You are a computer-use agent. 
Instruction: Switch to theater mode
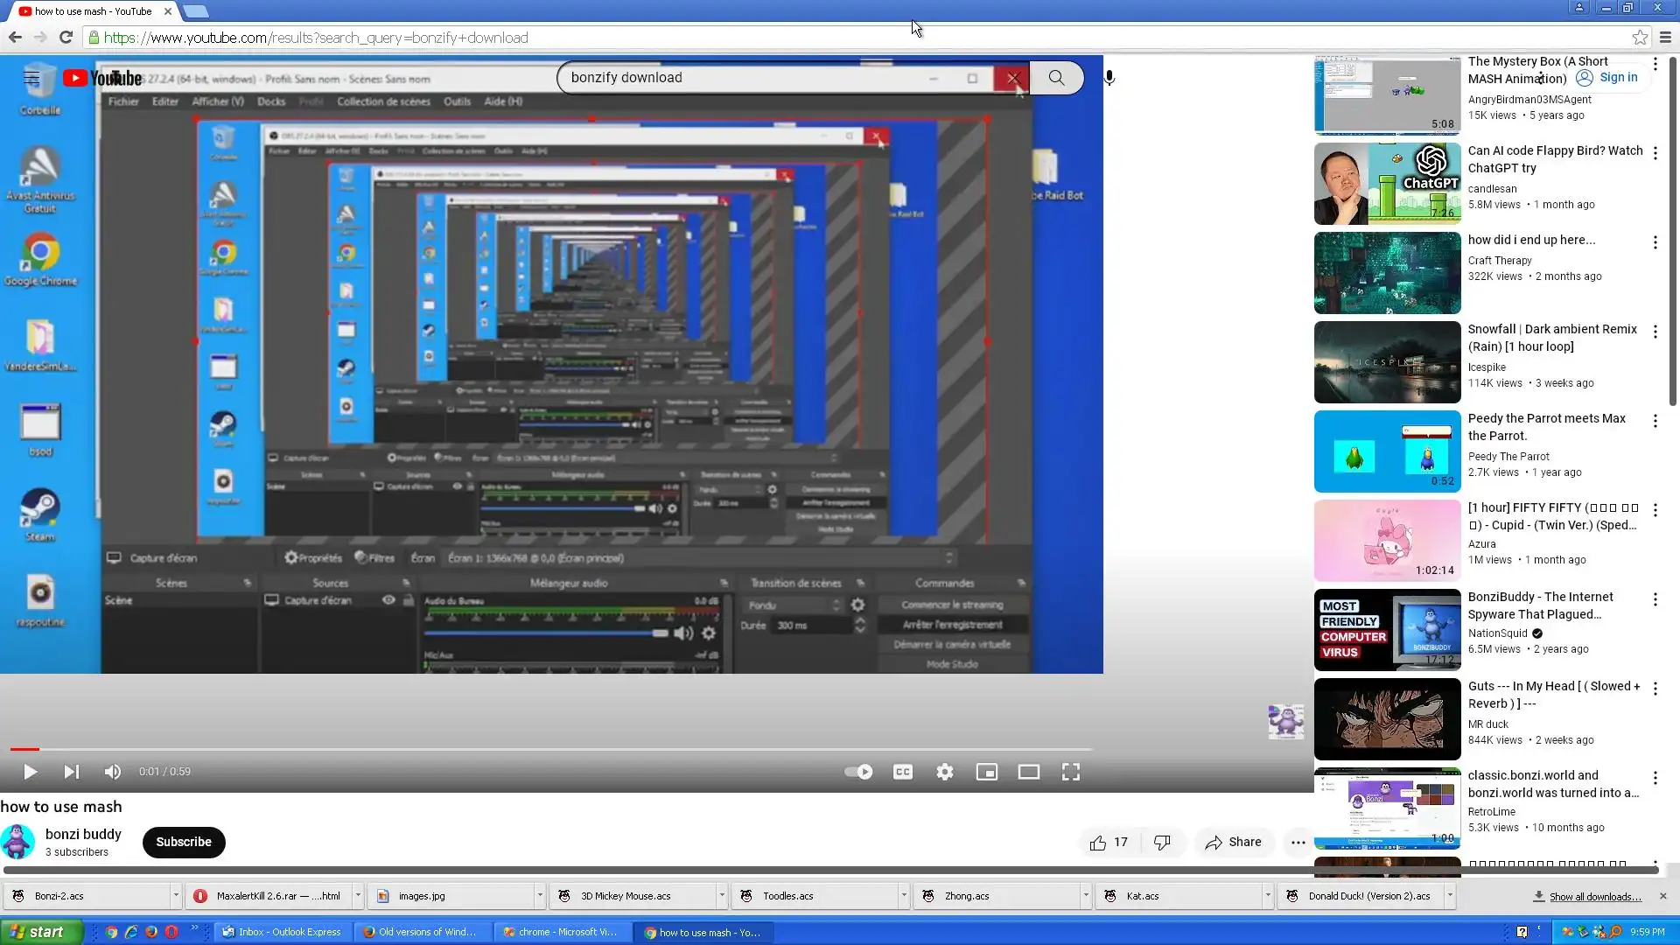coord(1029,772)
